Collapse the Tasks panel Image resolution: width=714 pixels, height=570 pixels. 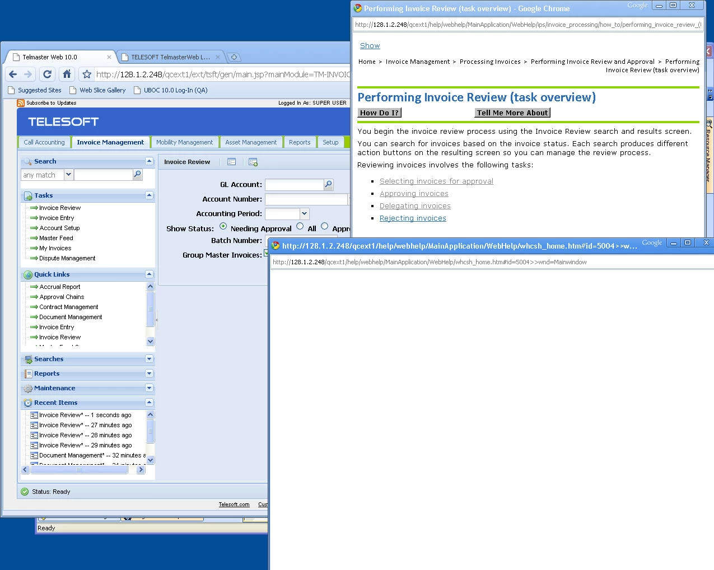(x=149, y=195)
